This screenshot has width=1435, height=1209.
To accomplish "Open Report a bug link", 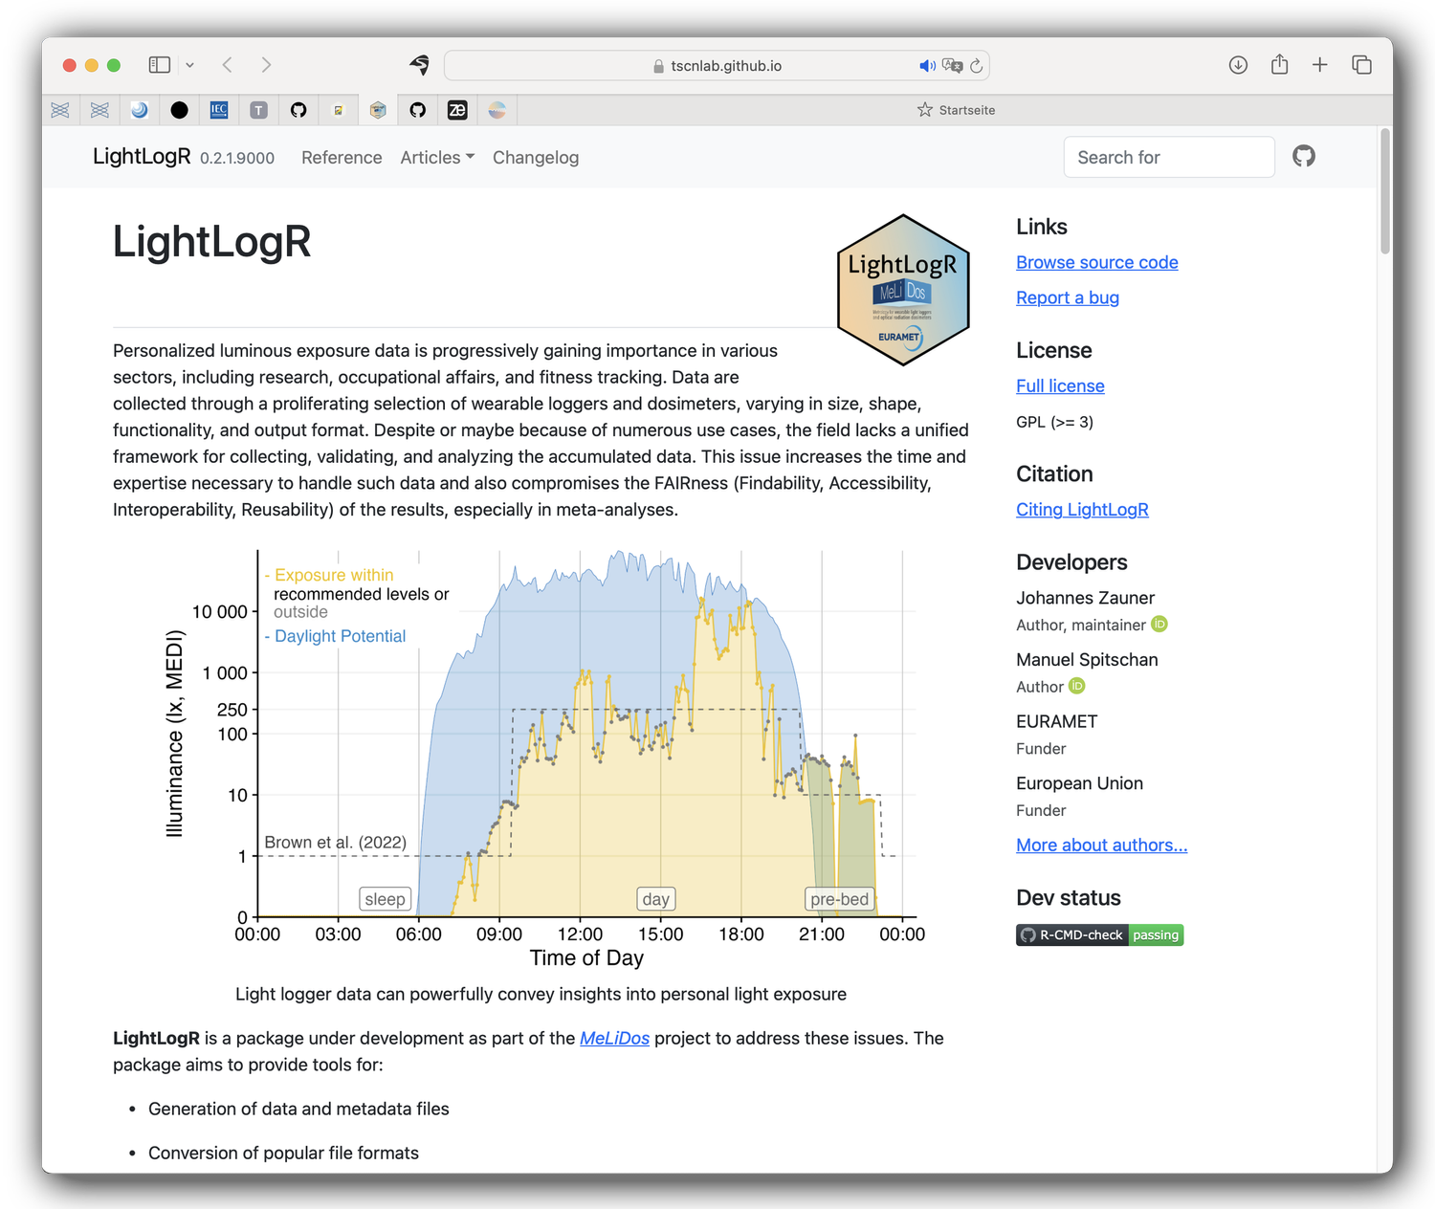I will 1068,297.
